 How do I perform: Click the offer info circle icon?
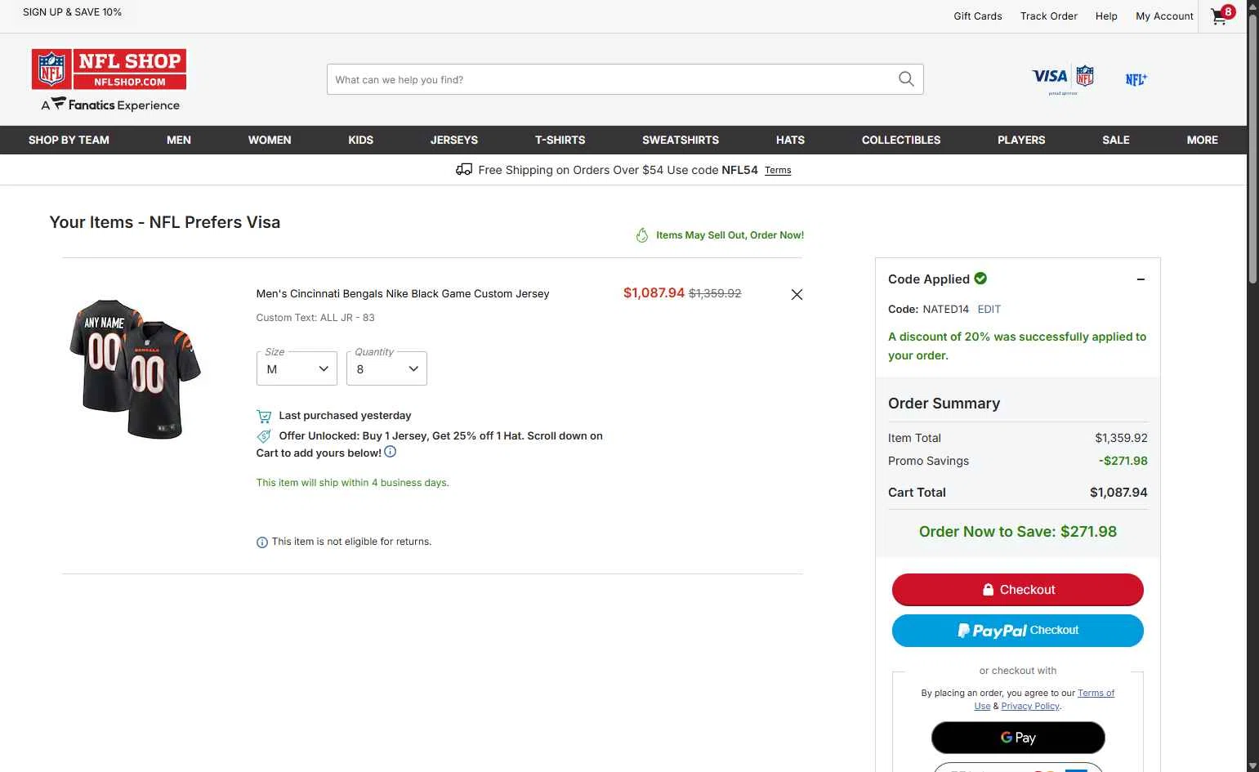click(x=391, y=452)
